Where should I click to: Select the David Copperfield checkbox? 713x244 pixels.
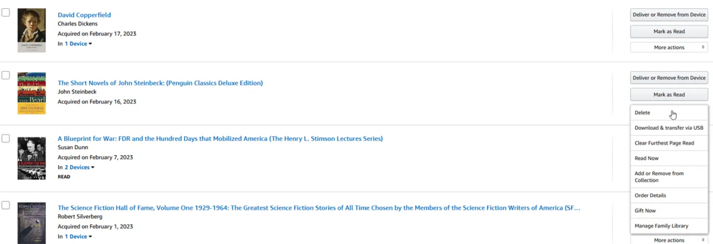pos(5,13)
